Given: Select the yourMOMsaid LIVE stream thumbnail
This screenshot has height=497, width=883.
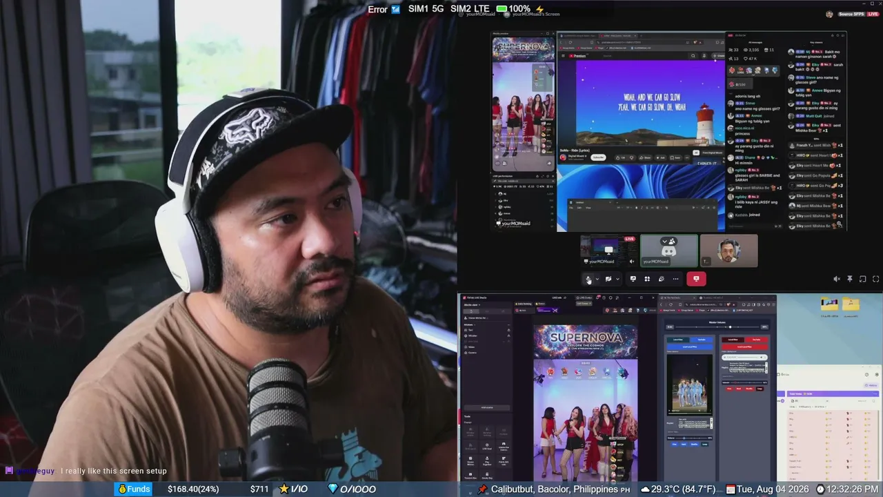Looking at the screenshot, I should [608, 251].
